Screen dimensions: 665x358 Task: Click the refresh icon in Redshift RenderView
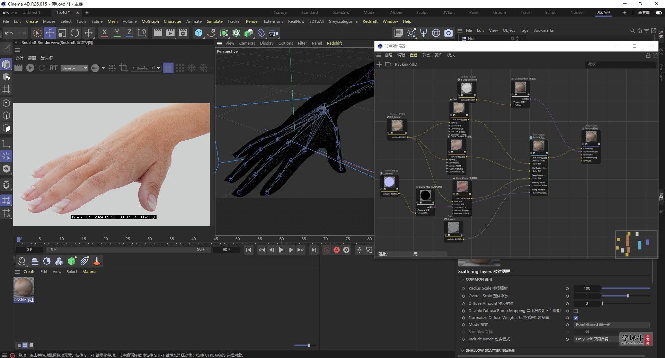42,68
